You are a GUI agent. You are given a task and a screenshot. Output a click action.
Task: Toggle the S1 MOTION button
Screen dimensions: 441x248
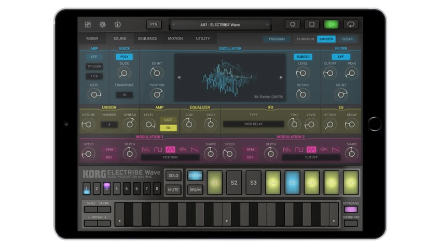[305, 39]
